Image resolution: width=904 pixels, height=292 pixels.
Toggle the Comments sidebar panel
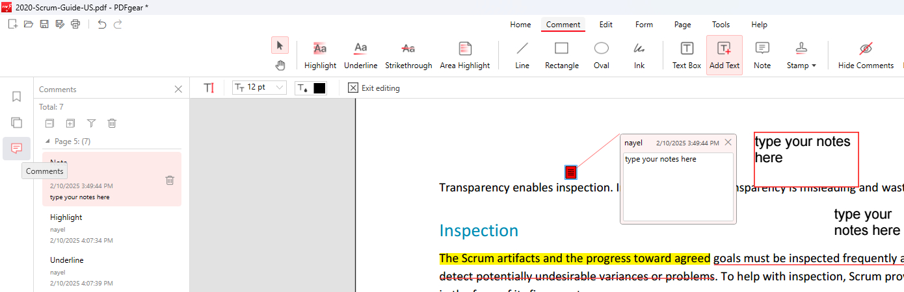pyautogui.click(x=17, y=149)
